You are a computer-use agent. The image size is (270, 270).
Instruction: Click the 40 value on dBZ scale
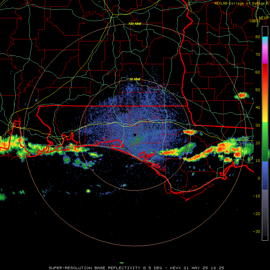tap(258, 108)
